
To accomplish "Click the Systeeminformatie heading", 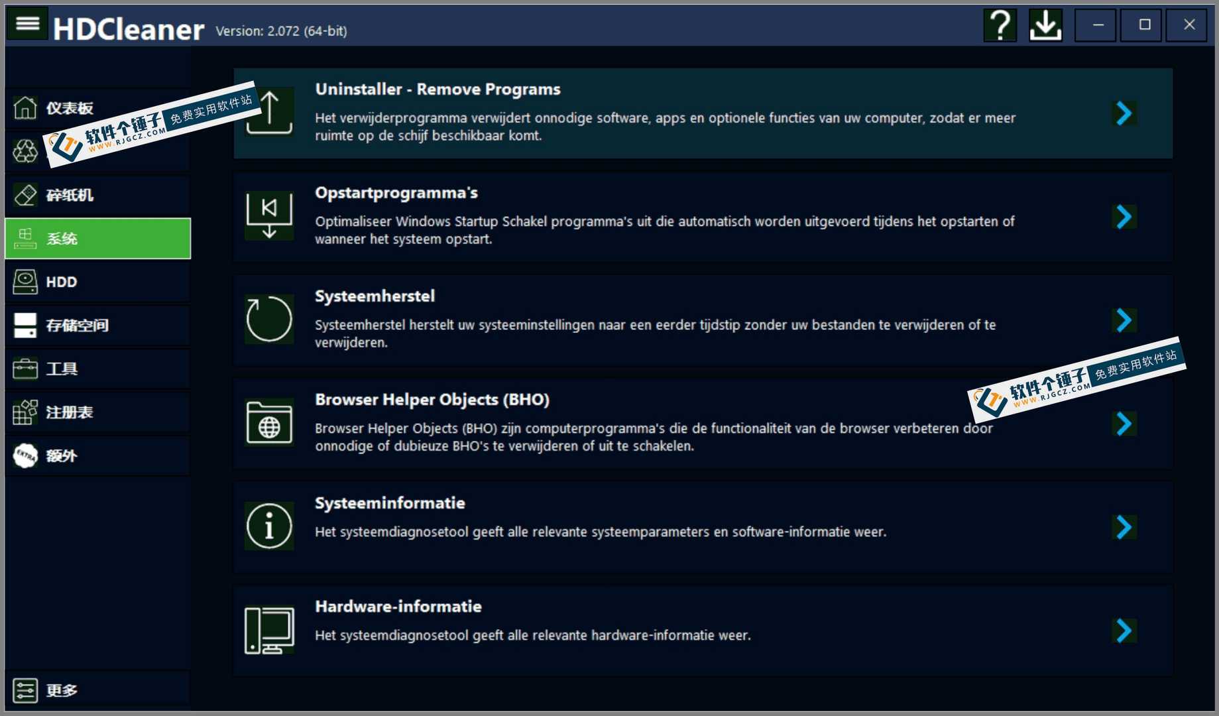I will pyautogui.click(x=390, y=503).
